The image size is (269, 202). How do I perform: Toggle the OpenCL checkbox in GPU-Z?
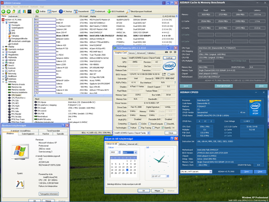pos(129,124)
